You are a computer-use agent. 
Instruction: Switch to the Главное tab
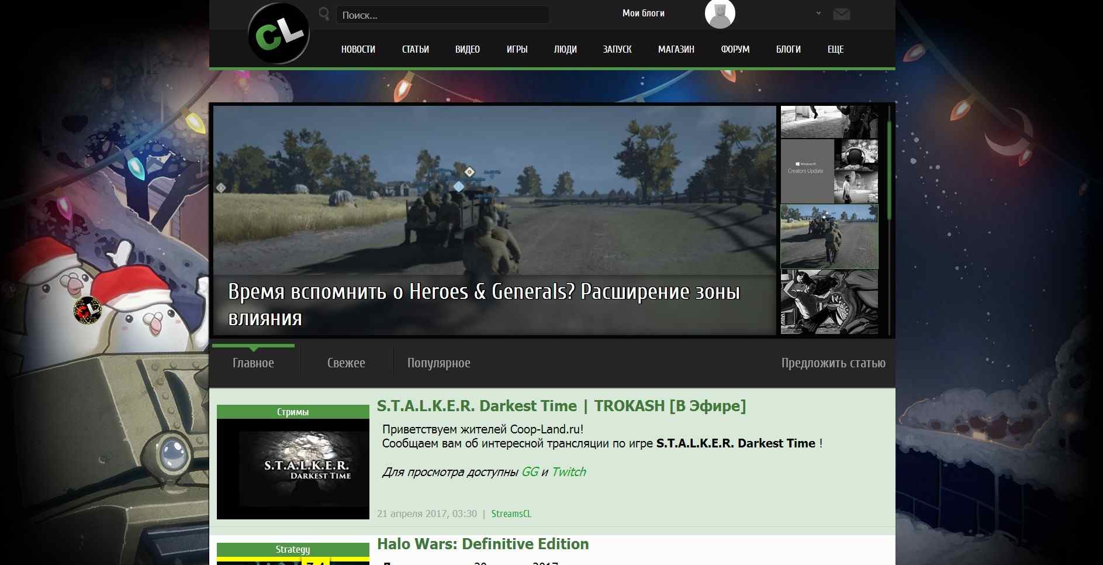pyautogui.click(x=253, y=363)
